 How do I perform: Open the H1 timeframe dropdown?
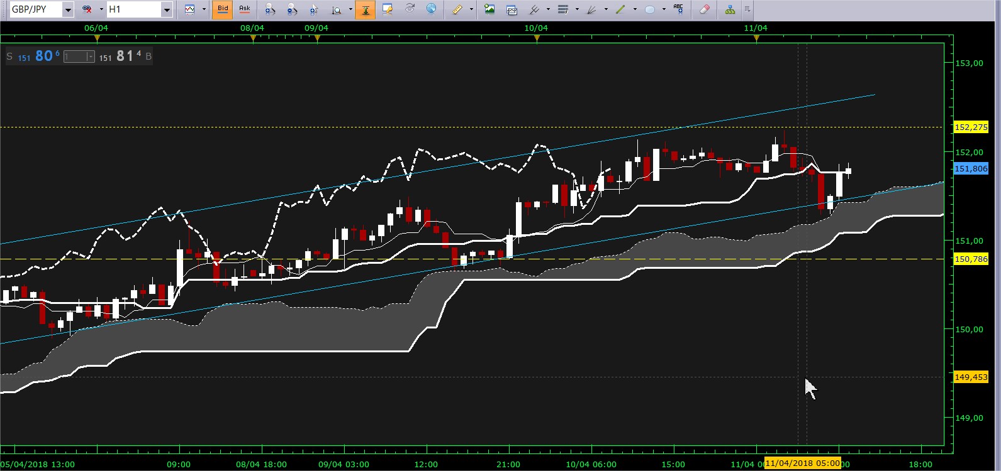[x=167, y=9]
